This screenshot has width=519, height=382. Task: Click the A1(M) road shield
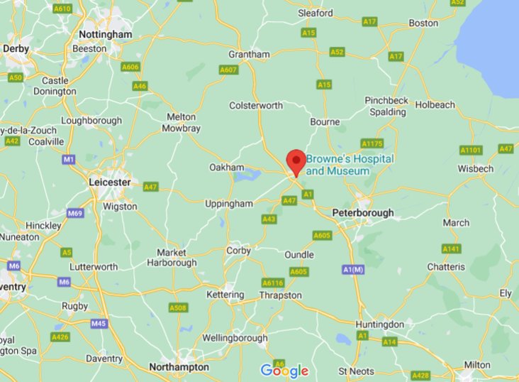(353, 270)
